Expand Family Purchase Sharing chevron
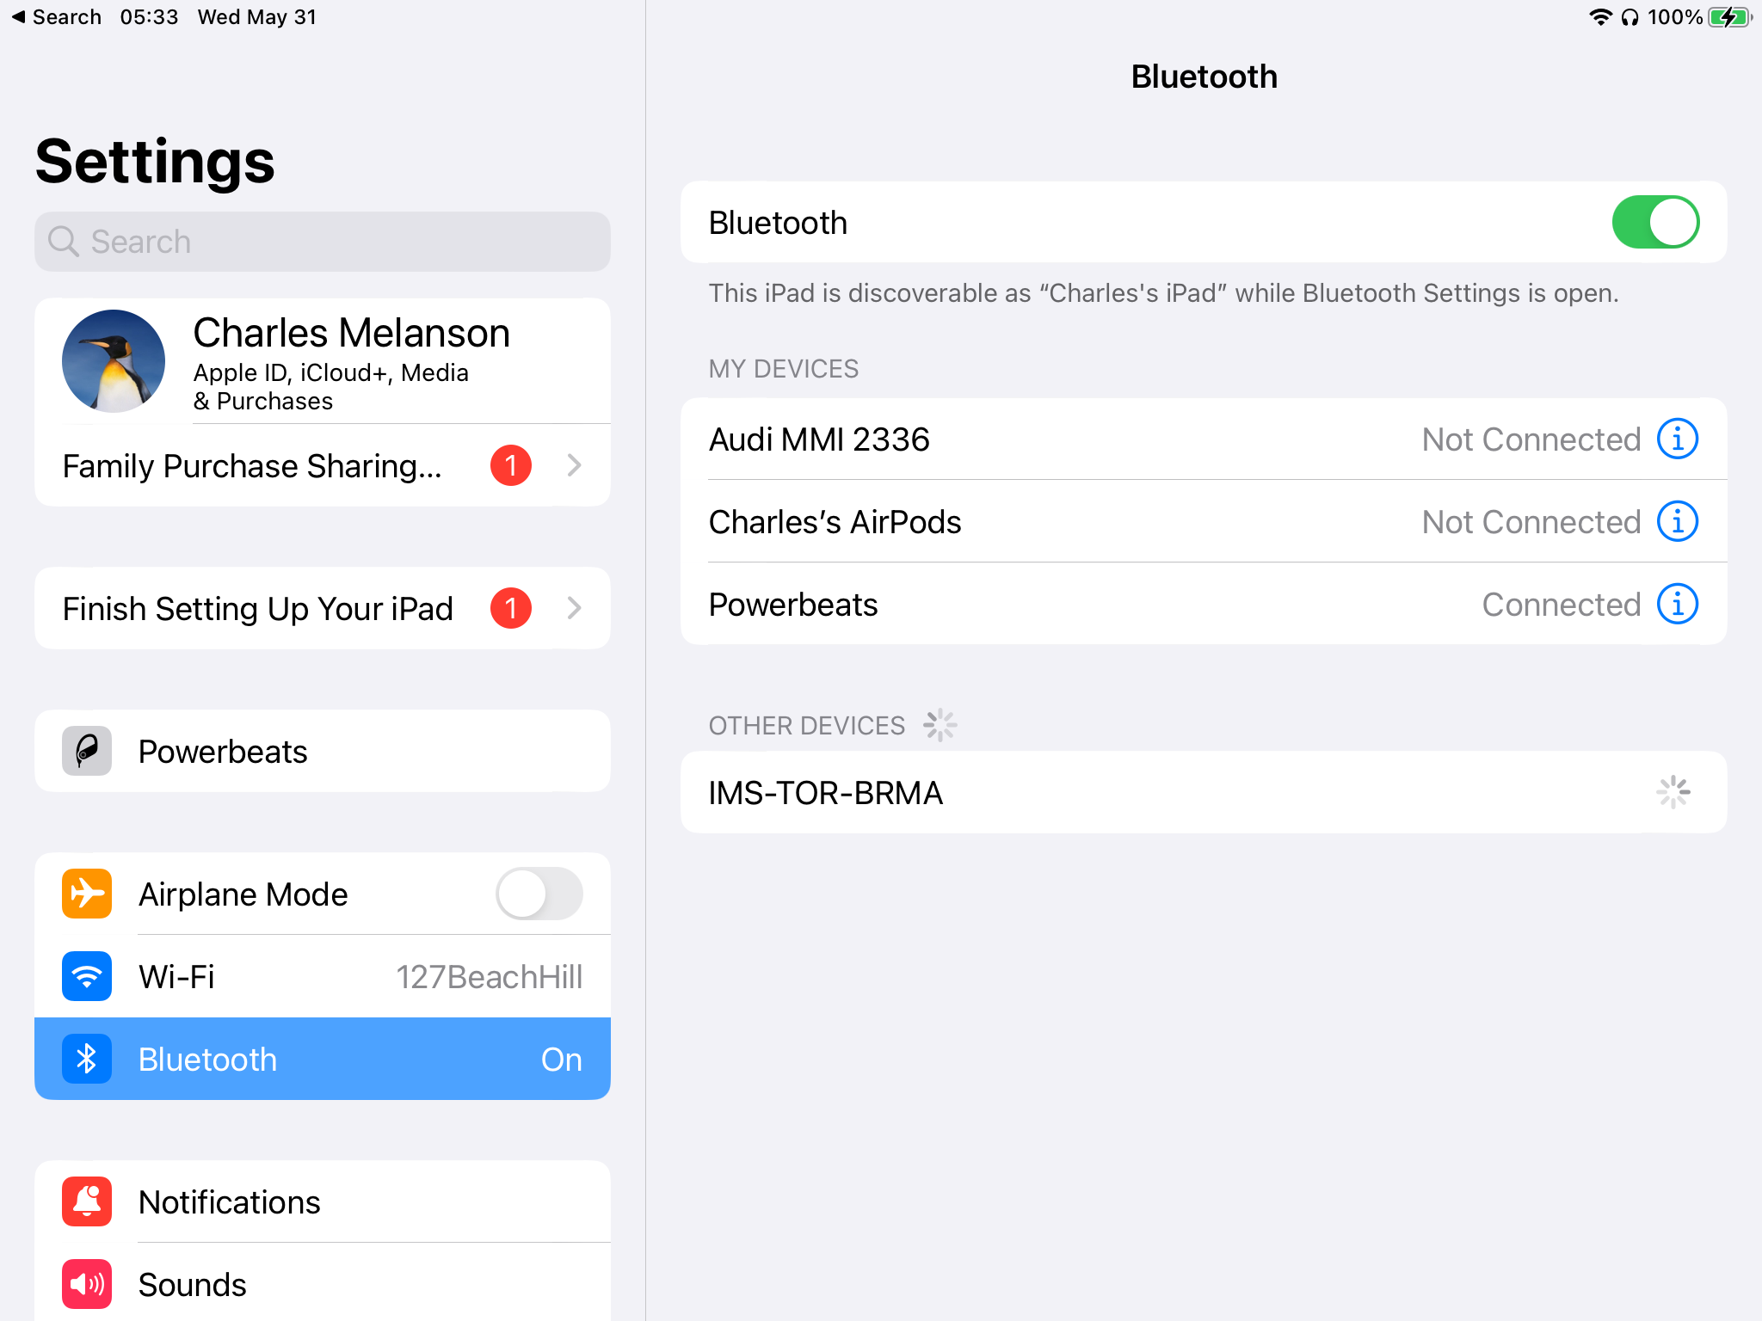The width and height of the screenshot is (1762, 1321). click(575, 465)
